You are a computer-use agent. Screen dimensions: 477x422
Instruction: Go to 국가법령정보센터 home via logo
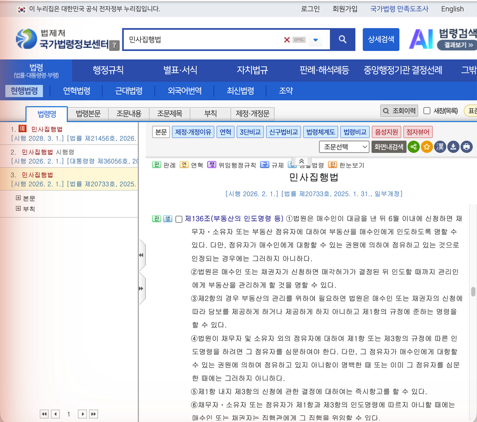click(x=62, y=39)
